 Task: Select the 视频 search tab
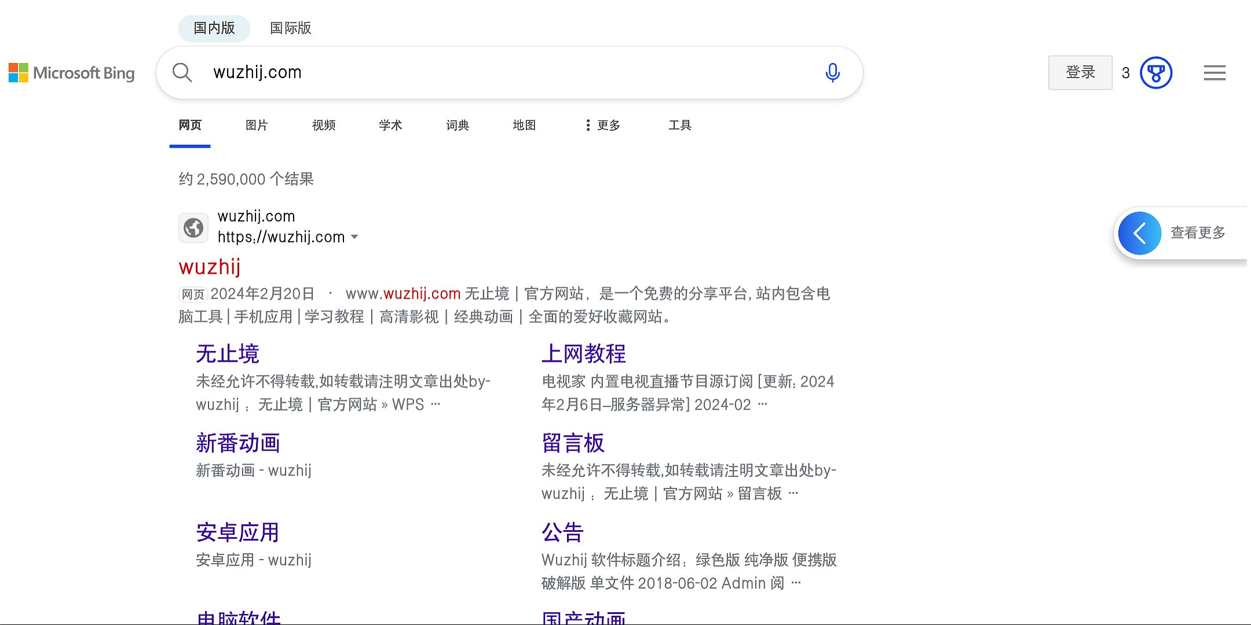coord(323,125)
